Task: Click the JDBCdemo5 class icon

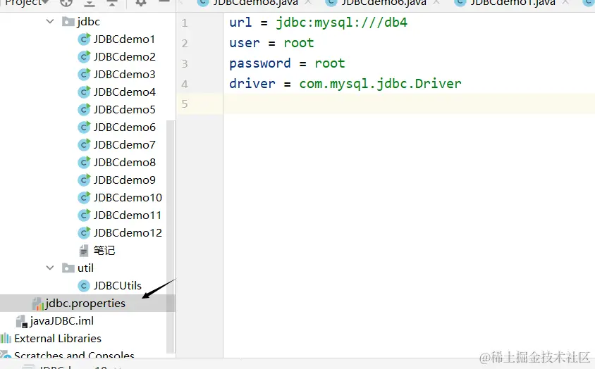Action: (84, 110)
